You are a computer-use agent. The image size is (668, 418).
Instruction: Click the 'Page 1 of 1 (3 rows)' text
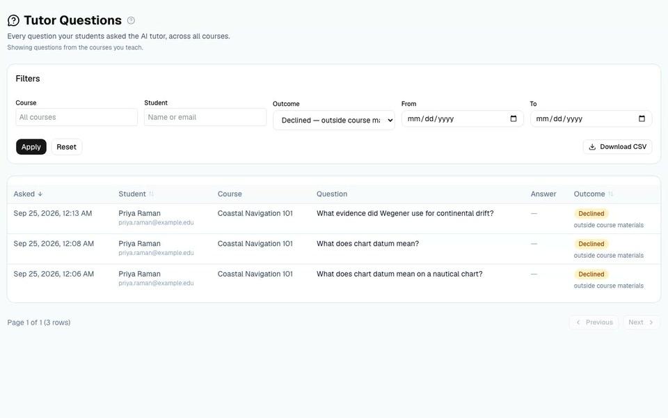(x=39, y=323)
